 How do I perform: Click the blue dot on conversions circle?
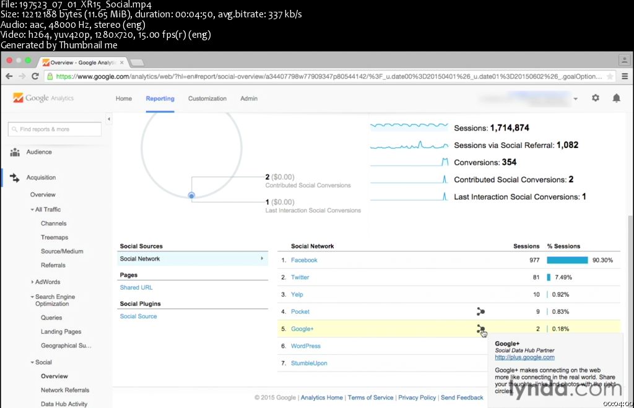tap(192, 196)
